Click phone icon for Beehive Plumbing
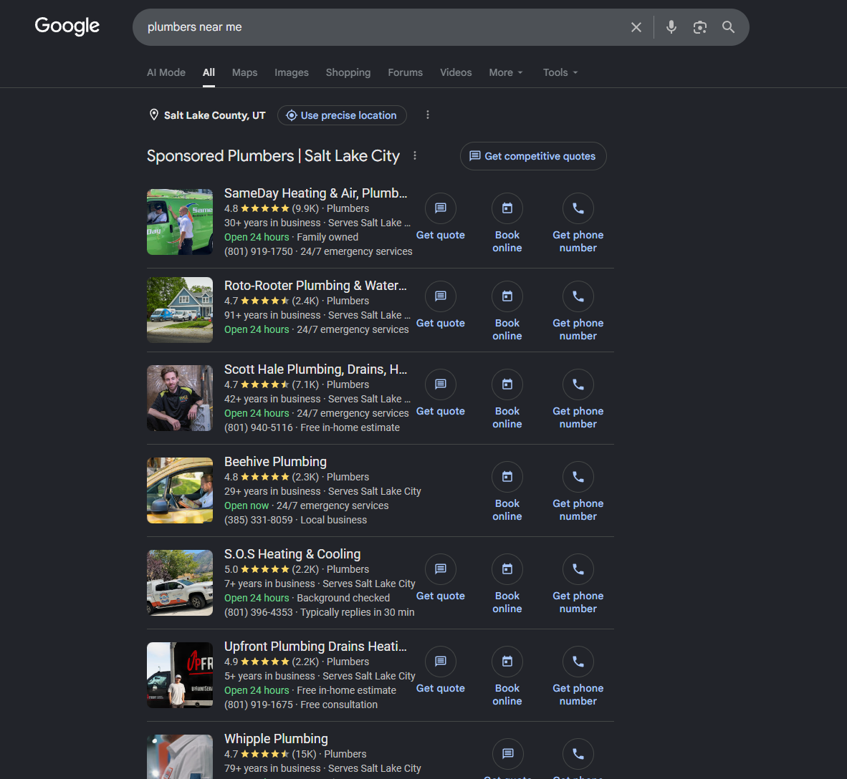 578,477
